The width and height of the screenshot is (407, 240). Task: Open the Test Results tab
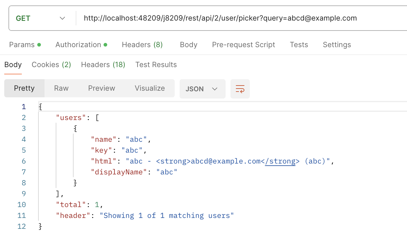tap(156, 64)
